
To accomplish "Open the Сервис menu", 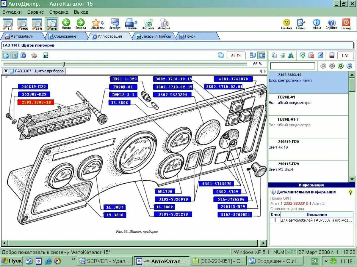I will click(x=35, y=12).
